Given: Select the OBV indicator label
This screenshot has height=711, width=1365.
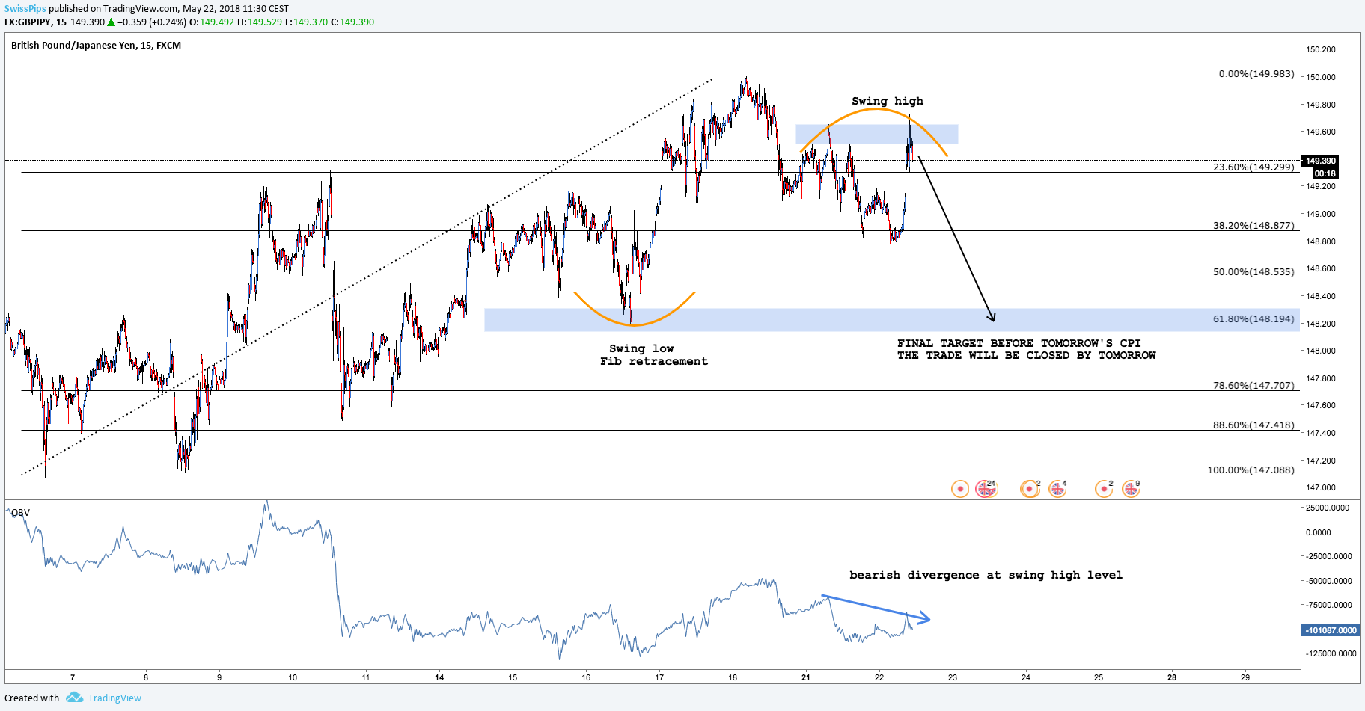Looking at the screenshot, I should tap(20, 513).
